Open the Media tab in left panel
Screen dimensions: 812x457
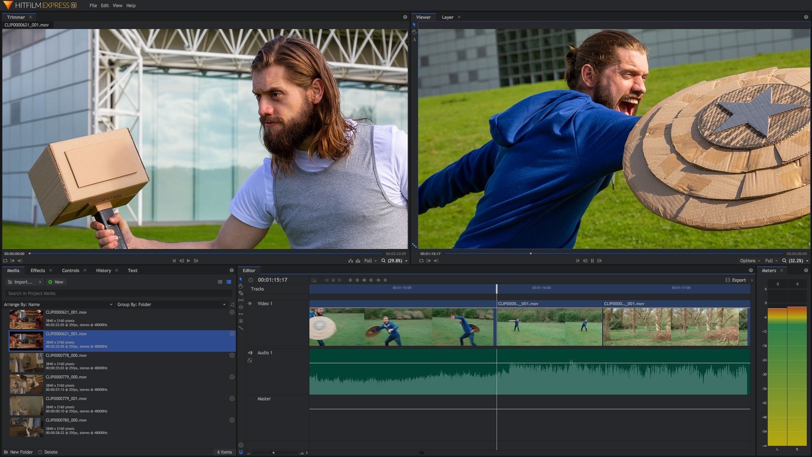[x=12, y=270]
